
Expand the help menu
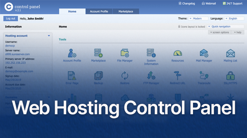(238, 32)
